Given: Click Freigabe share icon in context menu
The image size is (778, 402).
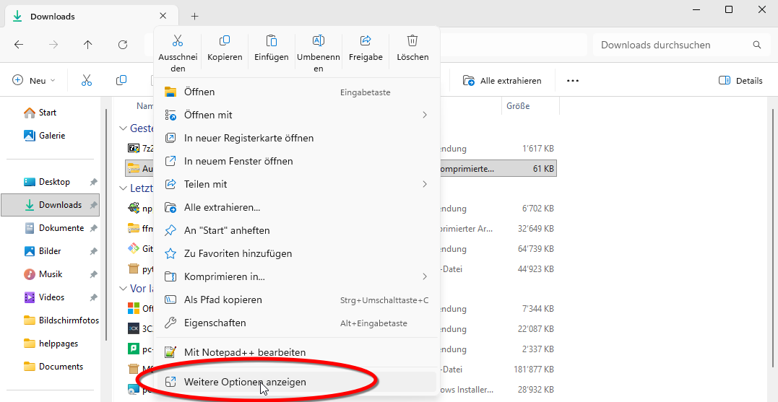Looking at the screenshot, I should [366, 40].
